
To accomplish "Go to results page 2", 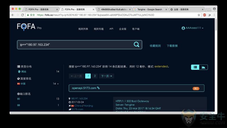I will [x=95, y=76].
